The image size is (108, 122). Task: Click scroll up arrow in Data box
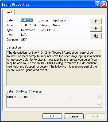coord(99,97)
